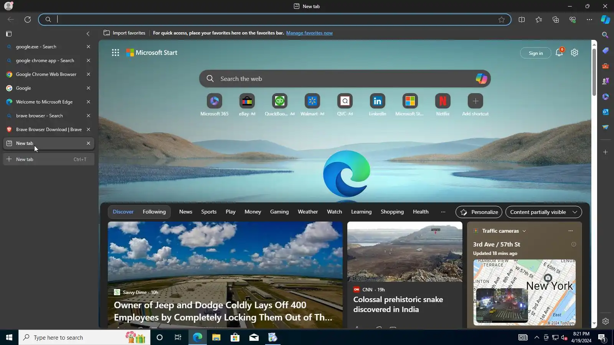Open the Microsoft Store shortcut tile
This screenshot has width=614, height=345.
pyautogui.click(x=410, y=105)
